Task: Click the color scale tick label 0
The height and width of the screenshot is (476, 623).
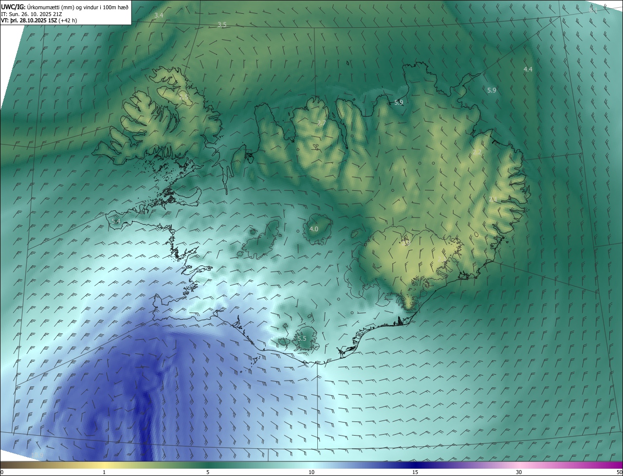Action: point(2,472)
